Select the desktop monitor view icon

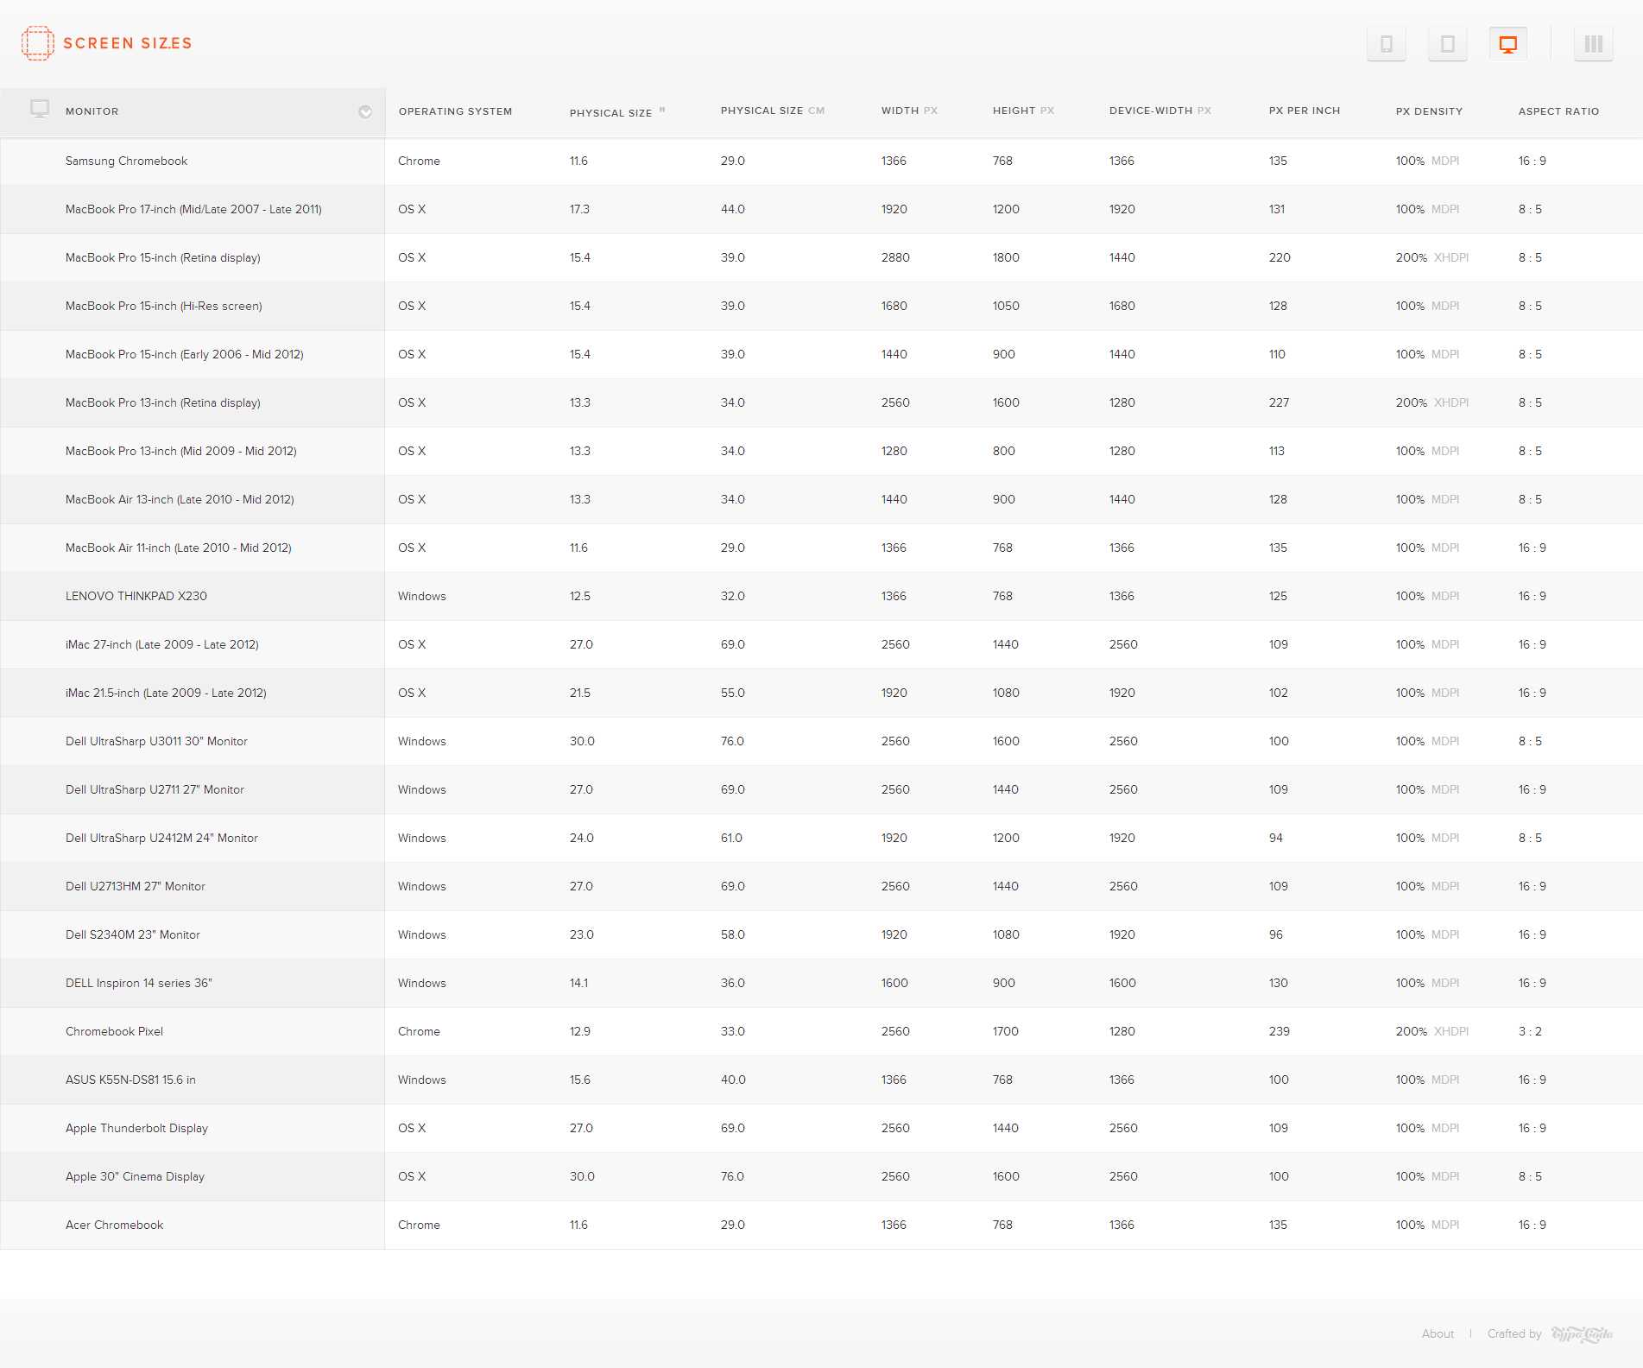pos(1508,44)
